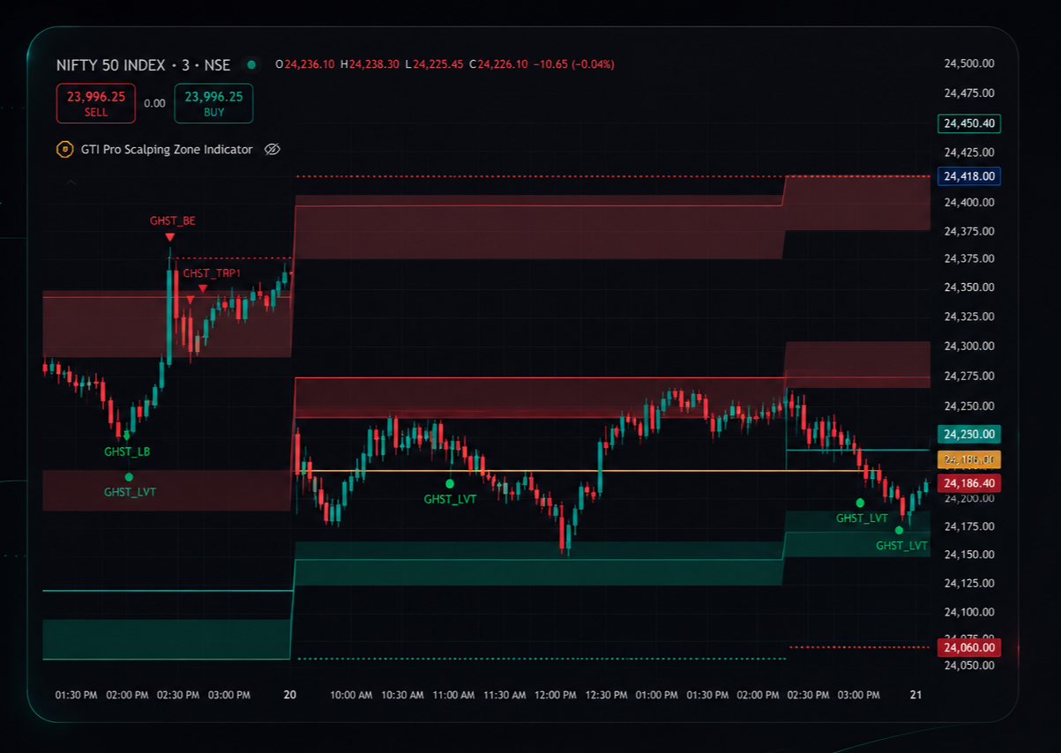Screen dimensions: 1061x753
Task: Click the 12:30 PM time axis label
Action: [605, 695]
